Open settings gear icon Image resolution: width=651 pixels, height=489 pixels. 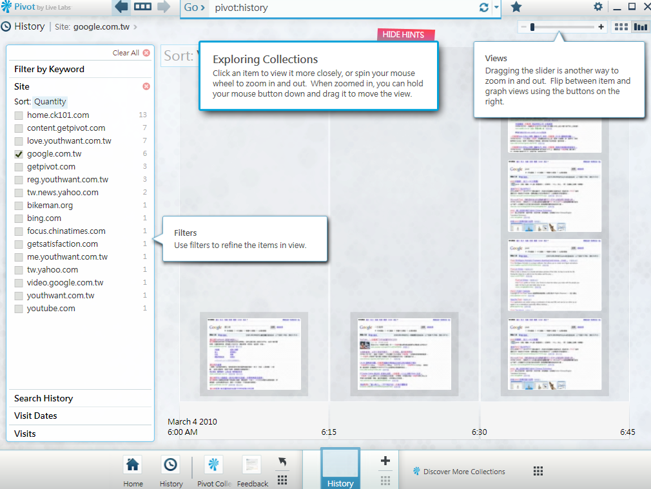click(598, 6)
